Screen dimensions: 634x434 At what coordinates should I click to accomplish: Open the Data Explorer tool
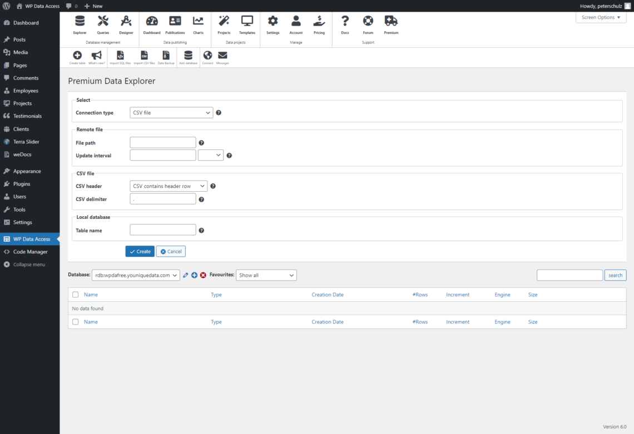(80, 25)
